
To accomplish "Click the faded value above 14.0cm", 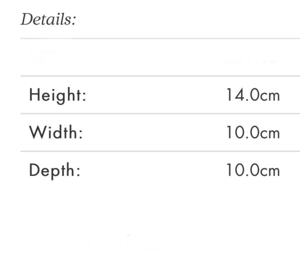I will pyautogui.click(x=252, y=58).
